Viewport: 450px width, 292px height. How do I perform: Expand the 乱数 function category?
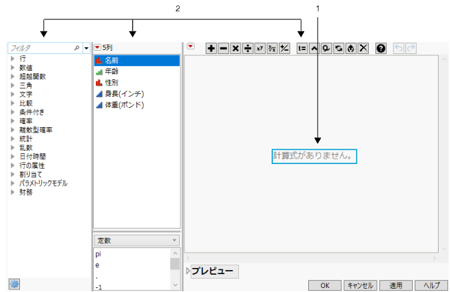click(x=13, y=148)
